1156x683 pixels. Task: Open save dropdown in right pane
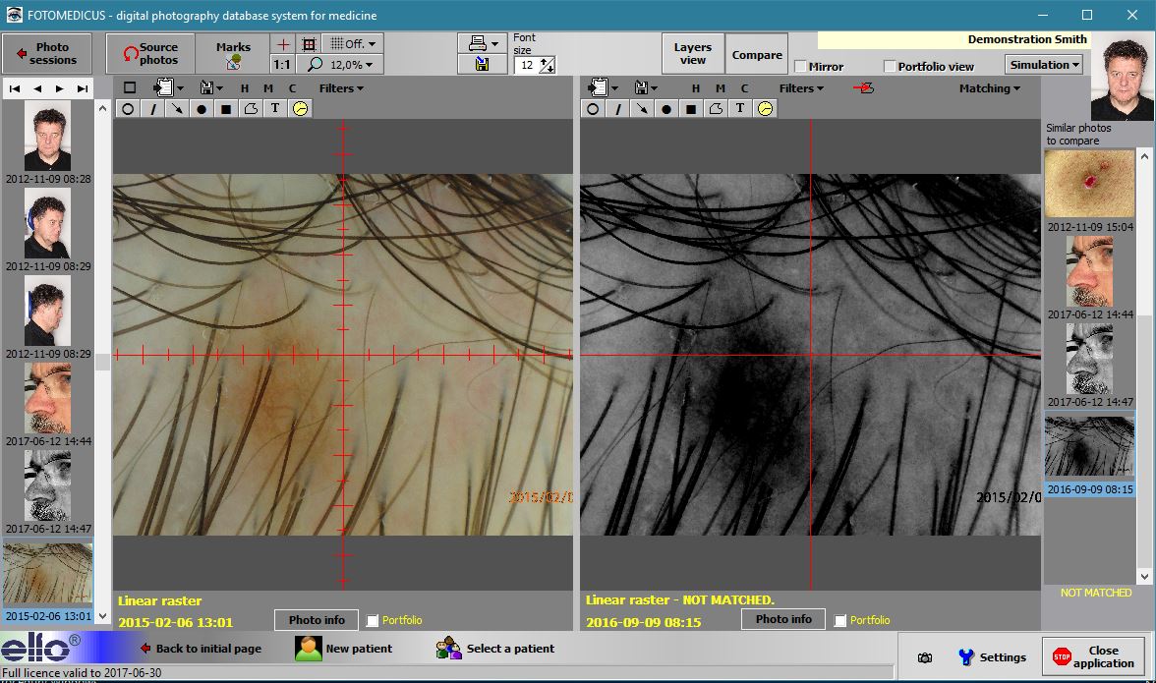(646, 88)
